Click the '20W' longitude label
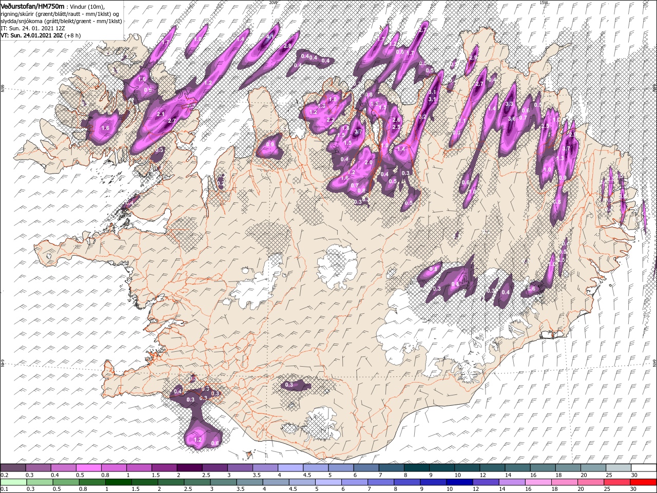This screenshot has width=657, height=493. (273, 3)
